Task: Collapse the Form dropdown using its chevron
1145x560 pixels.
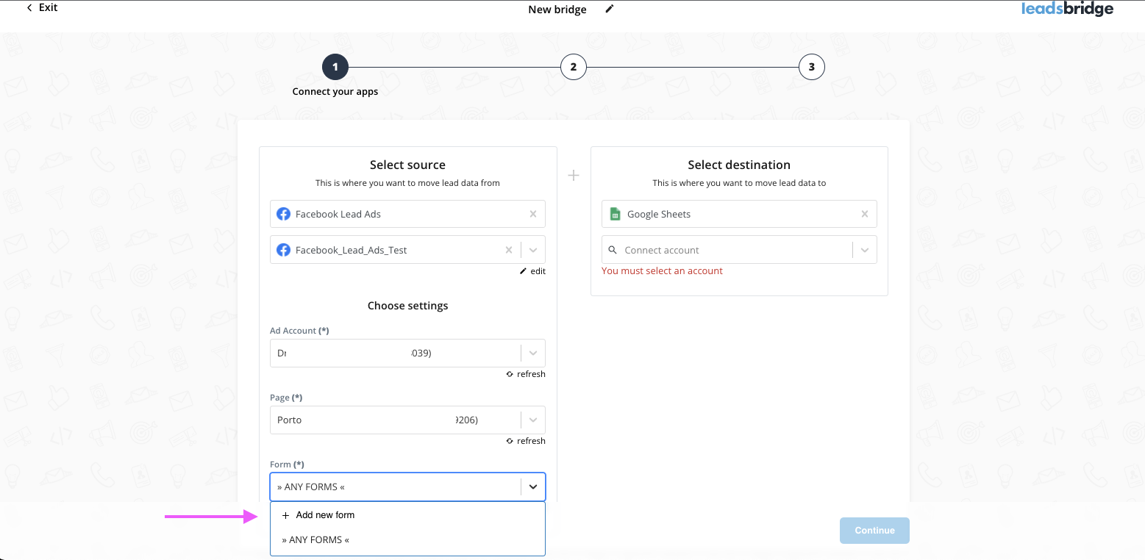Action: 533,487
